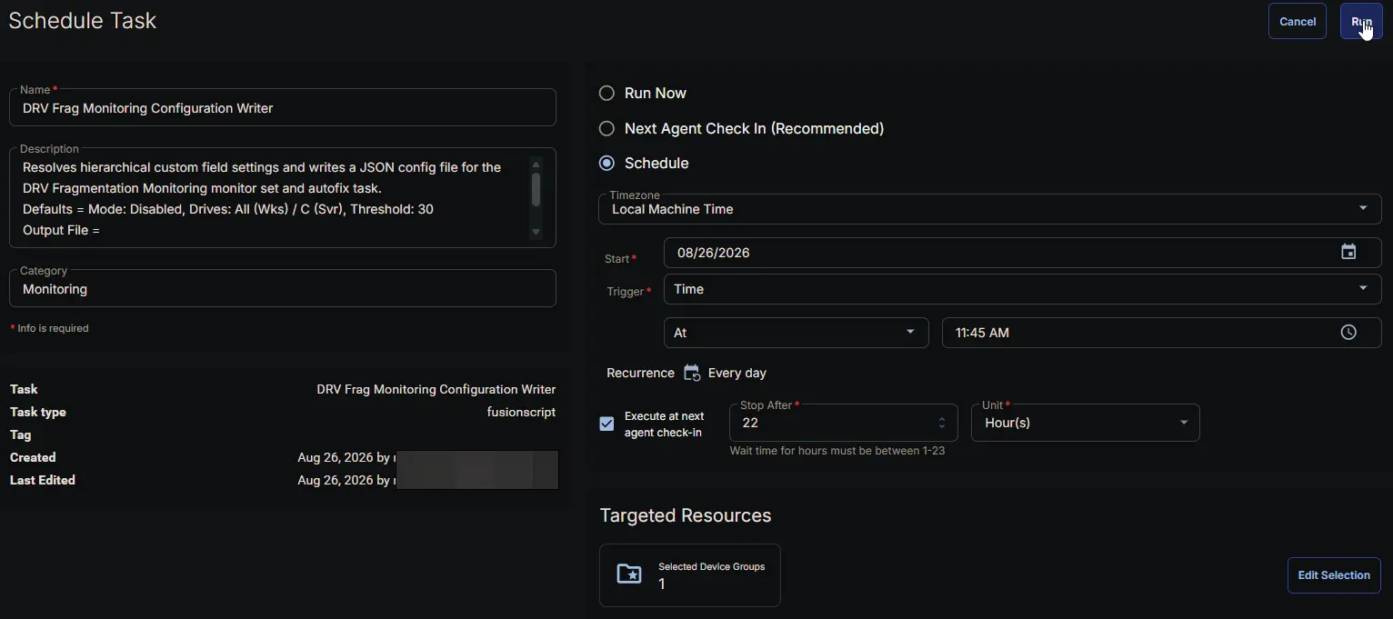Click the Cancel button

tap(1298, 22)
